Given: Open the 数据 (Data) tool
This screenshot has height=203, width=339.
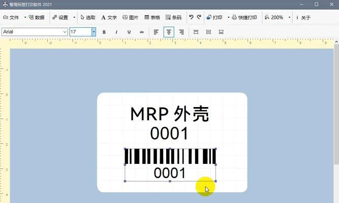Looking at the screenshot, I should (37, 17).
